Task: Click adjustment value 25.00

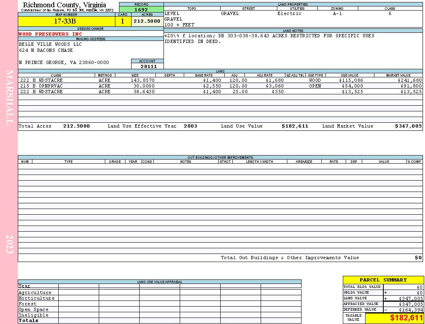Action: [240, 92]
